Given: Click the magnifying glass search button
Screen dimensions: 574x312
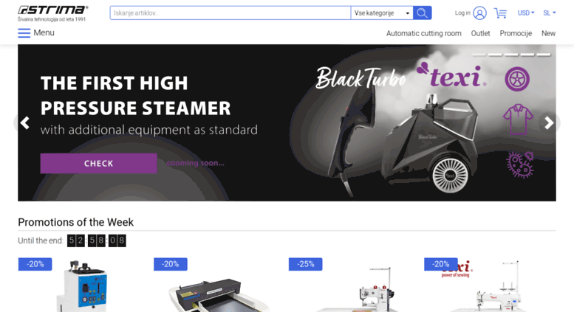Looking at the screenshot, I should point(422,13).
